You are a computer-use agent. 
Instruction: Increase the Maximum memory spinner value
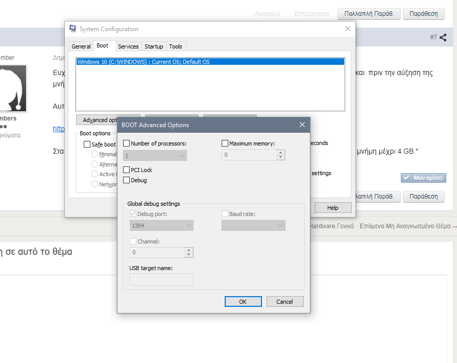click(280, 152)
